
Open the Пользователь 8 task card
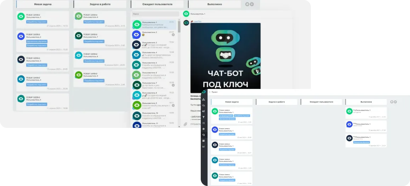(100, 59)
